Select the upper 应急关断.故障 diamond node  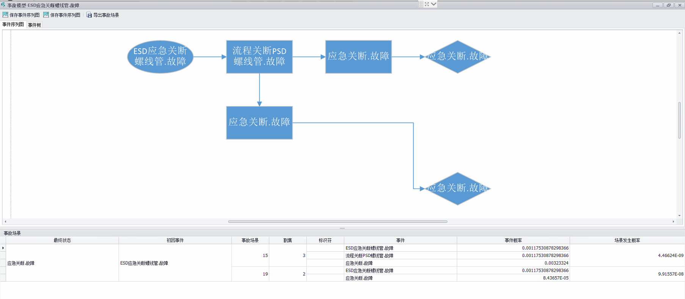(458, 57)
